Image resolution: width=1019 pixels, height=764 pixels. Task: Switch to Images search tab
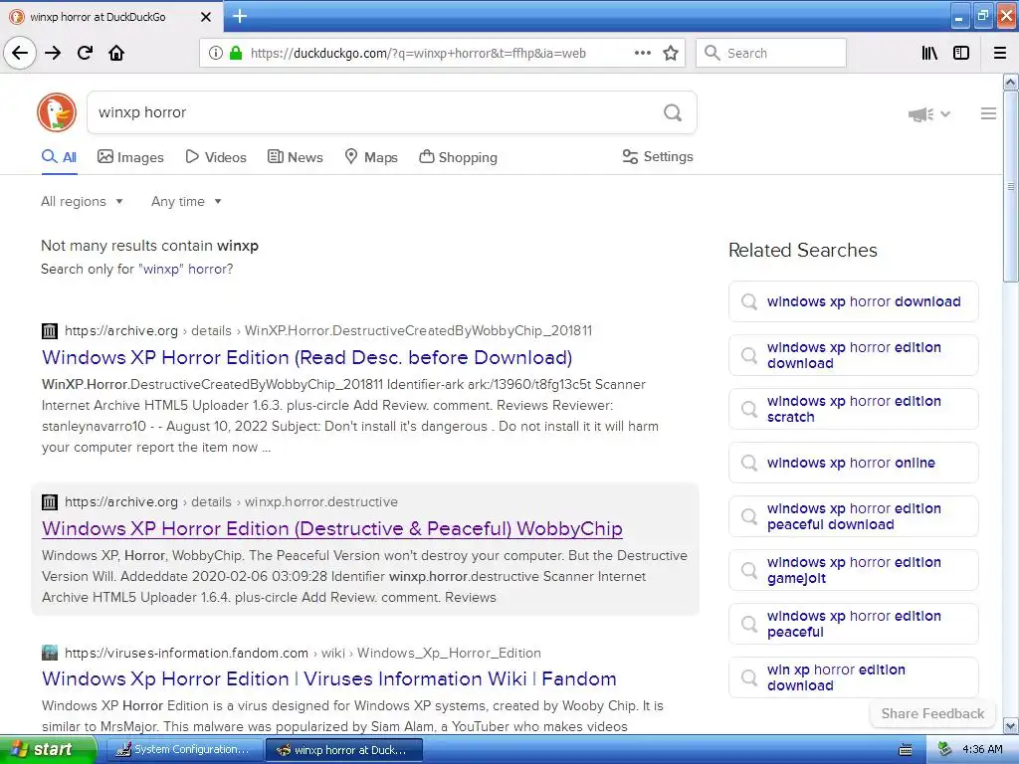130,157
